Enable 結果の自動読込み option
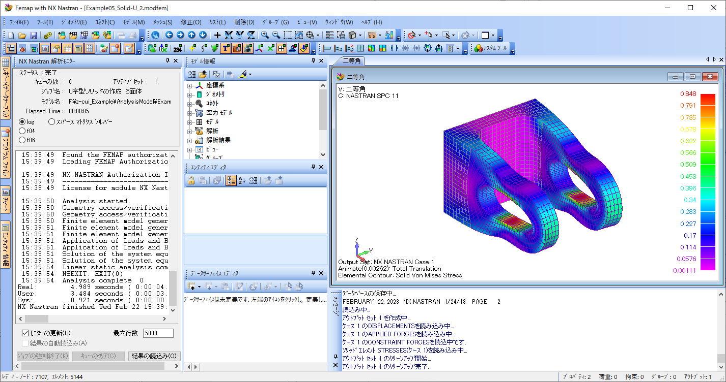The image size is (726, 382). tap(24, 342)
